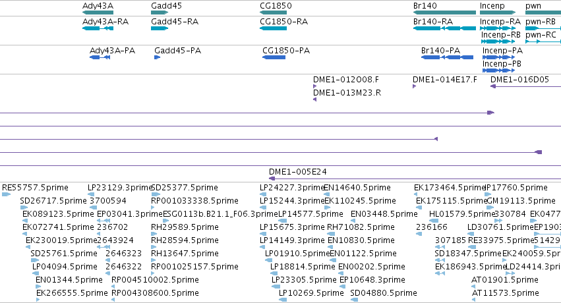Select the DME1-005E24 arrowhead marker
Viewport: 561px width, 303px height.
pos(272,179)
